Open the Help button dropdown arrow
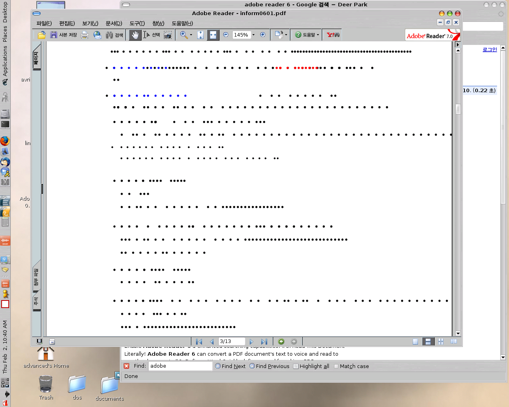Viewport: 509px width, 407px height. coord(318,35)
